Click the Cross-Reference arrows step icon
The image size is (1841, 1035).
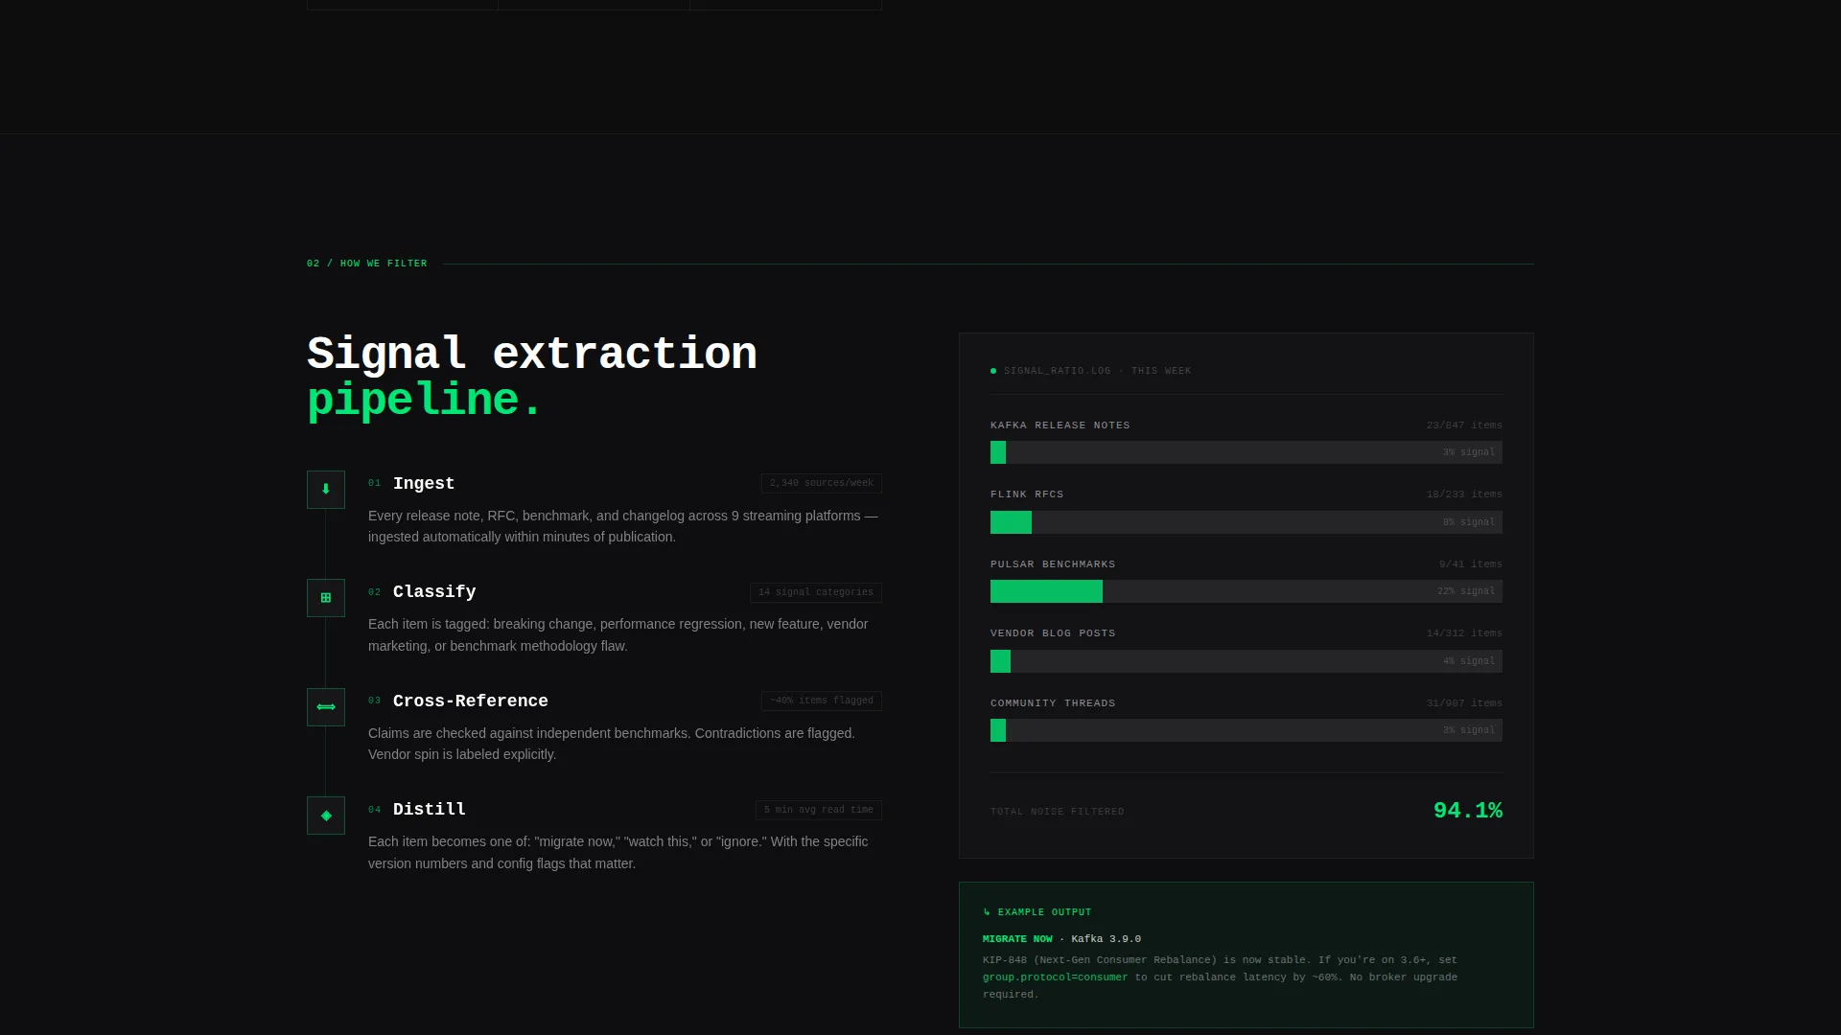point(326,707)
